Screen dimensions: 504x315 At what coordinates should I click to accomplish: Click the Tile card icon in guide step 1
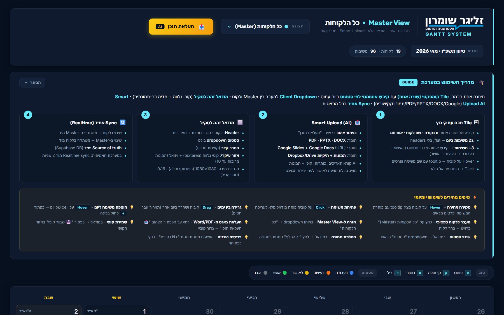(477, 123)
